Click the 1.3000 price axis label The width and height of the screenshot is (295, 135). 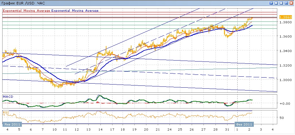(x=285, y=80)
